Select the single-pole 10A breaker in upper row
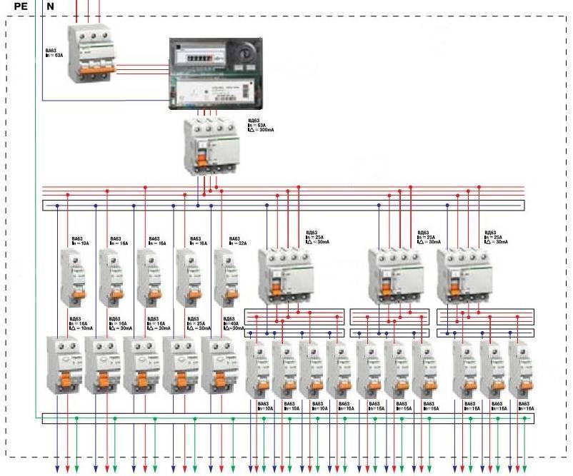The image size is (573, 476). 72,275
